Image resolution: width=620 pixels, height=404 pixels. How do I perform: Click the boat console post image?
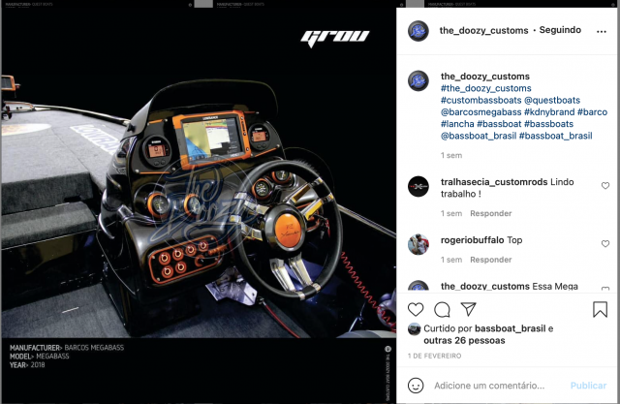[x=199, y=205]
